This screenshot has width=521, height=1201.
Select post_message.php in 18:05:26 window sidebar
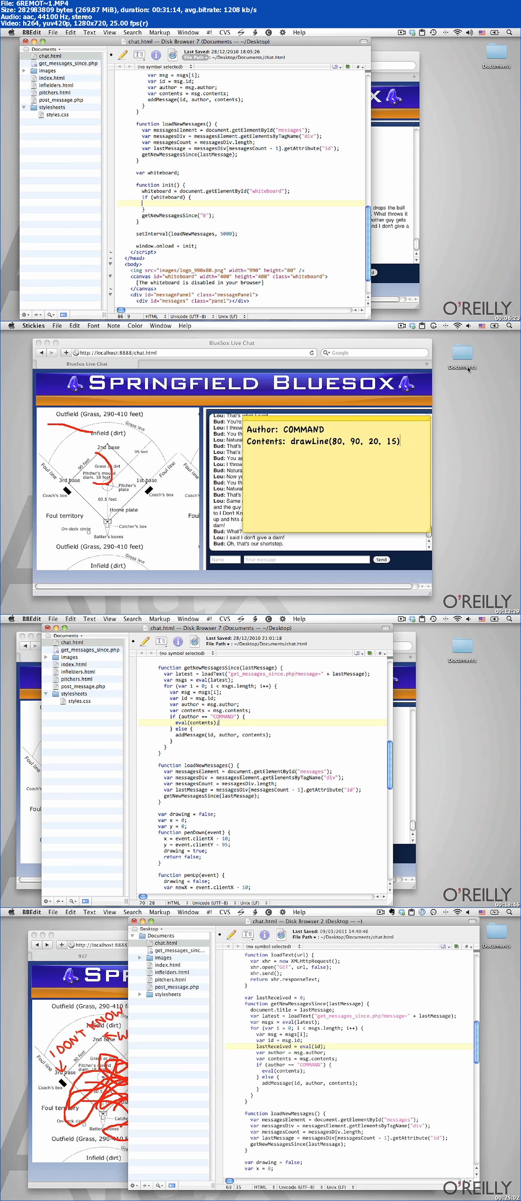[x=61, y=100]
